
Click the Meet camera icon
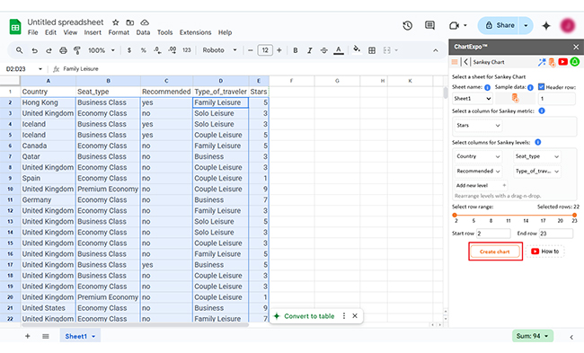coord(454,25)
